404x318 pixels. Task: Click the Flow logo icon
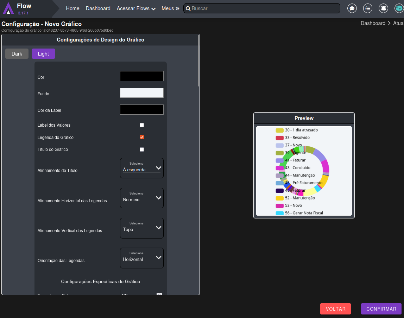pos(8,8)
